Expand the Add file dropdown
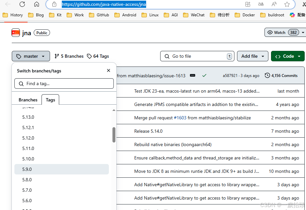 pyautogui.click(x=252, y=56)
